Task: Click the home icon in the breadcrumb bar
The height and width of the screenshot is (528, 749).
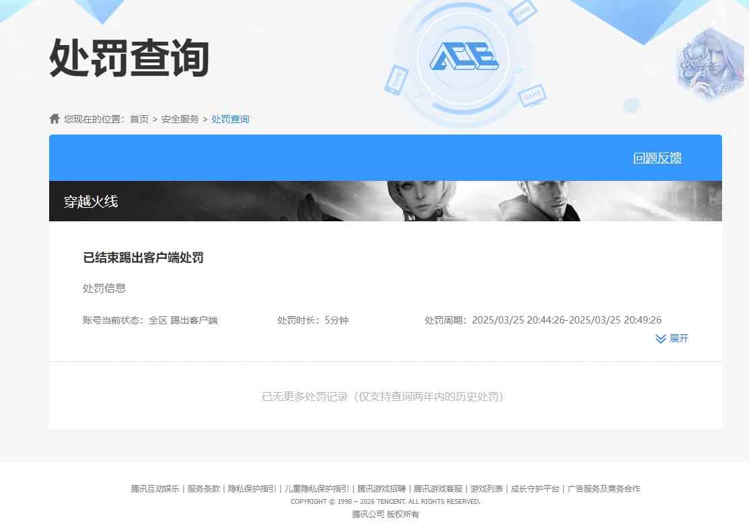Action: (55, 118)
